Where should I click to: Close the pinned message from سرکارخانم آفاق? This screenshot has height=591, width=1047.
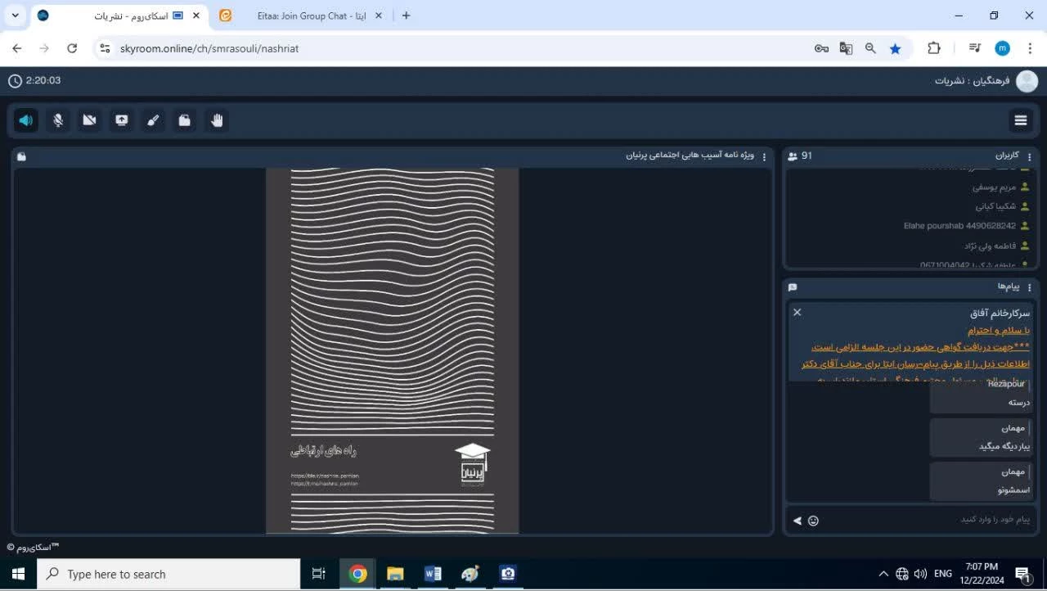coord(798,312)
